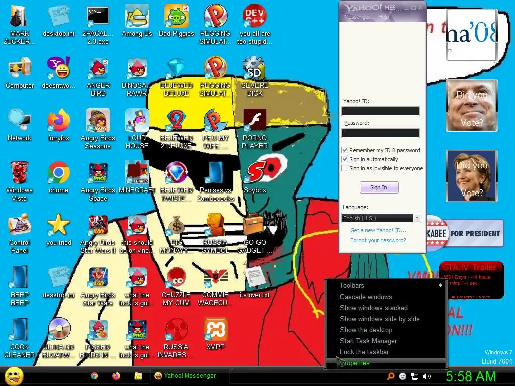Toggle Sign in automatically checkbox
This screenshot has width=515, height=386.
click(x=345, y=159)
